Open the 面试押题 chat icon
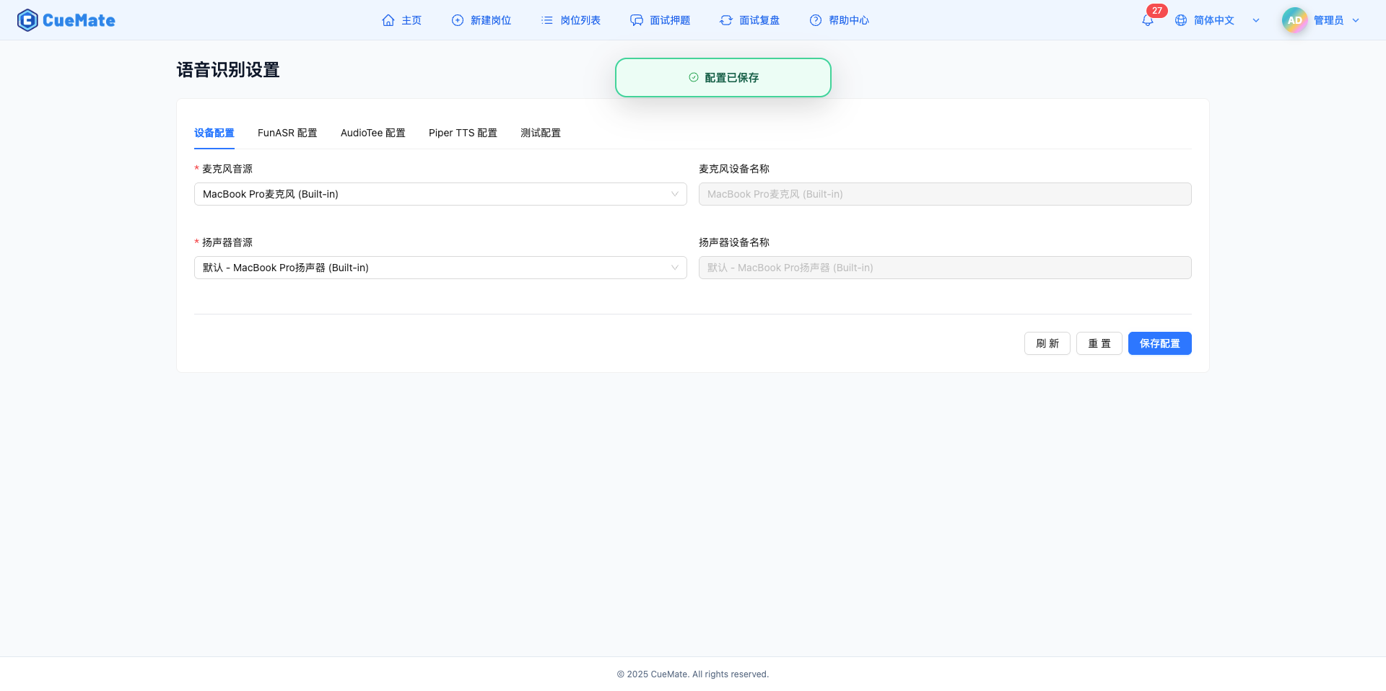1386x691 pixels. click(636, 20)
